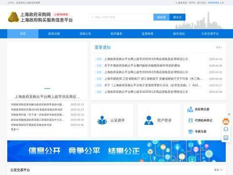Click the 重要通知 section title

coord(102,47)
